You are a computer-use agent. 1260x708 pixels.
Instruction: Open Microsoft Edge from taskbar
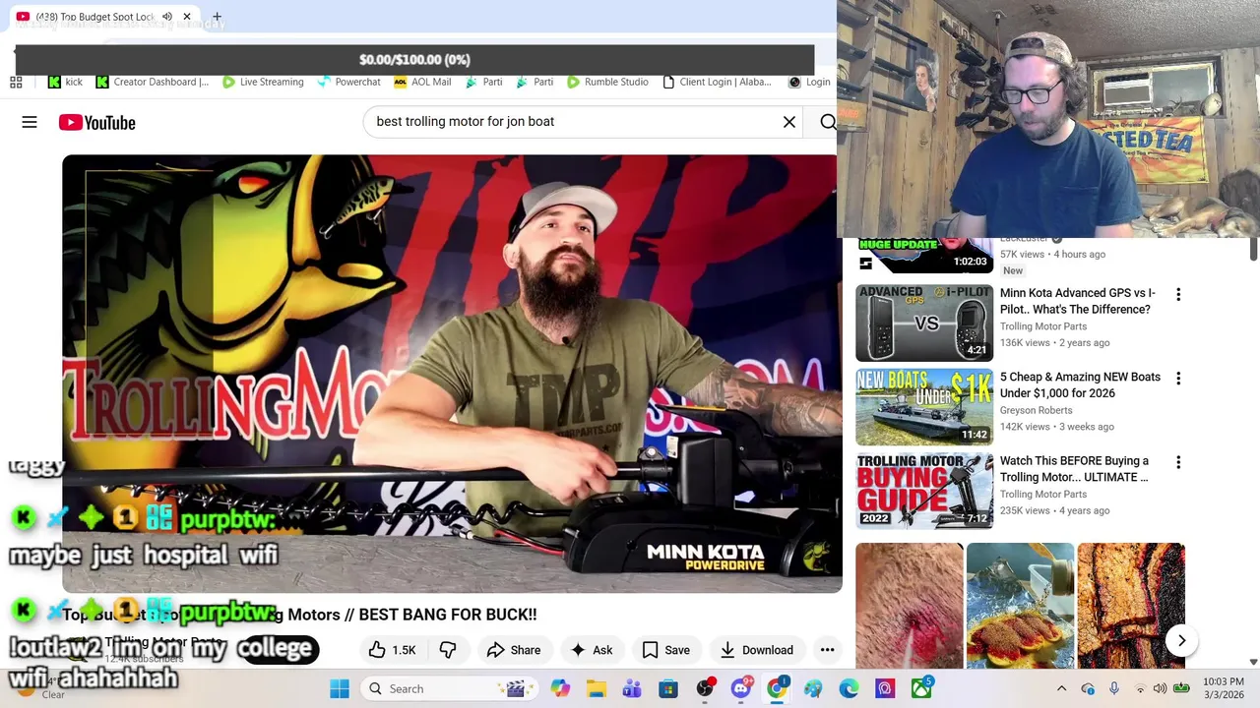[849, 688]
